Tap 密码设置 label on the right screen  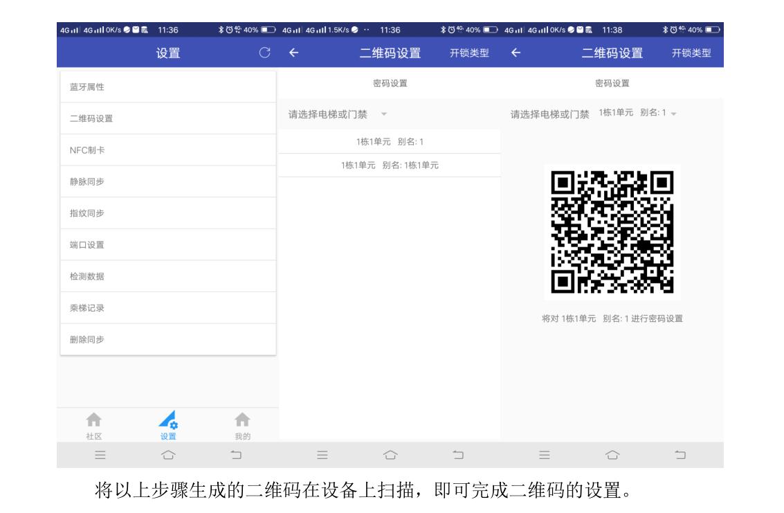pyautogui.click(x=612, y=83)
